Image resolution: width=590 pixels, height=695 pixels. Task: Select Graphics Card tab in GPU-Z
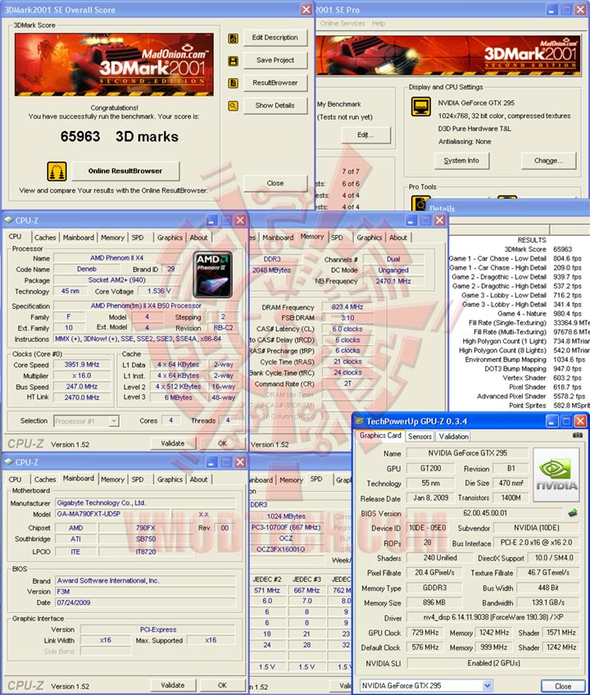[380, 435]
